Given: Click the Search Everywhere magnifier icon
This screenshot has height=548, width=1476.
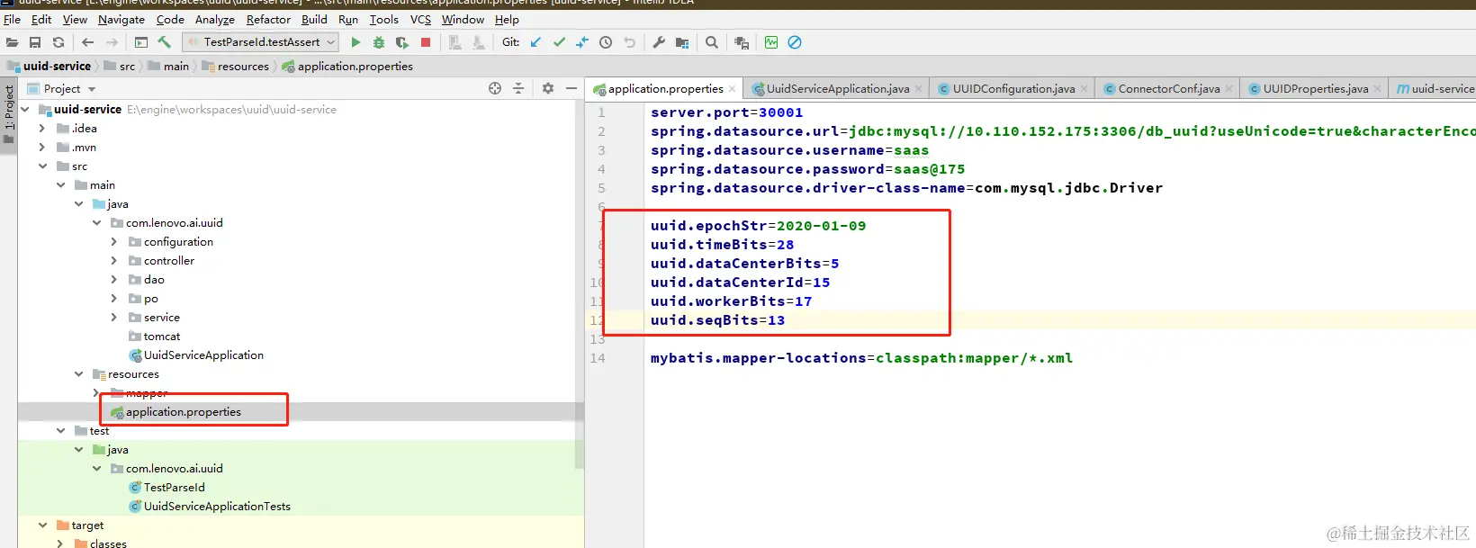Looking at the screenshot, I should coord(712,42).
